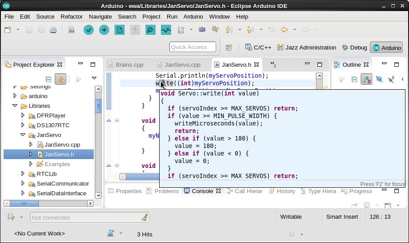Toggle Link with Editor in Project Explorer
Screen dimensions: 409x243
(61, 80)
